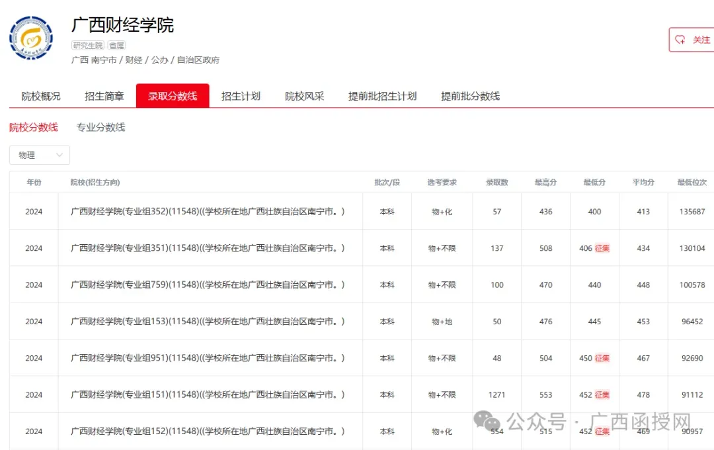The width and height of the screenshot is (714, 450).
Task: Click lowest rank value 130104
Action: [692, 248]
